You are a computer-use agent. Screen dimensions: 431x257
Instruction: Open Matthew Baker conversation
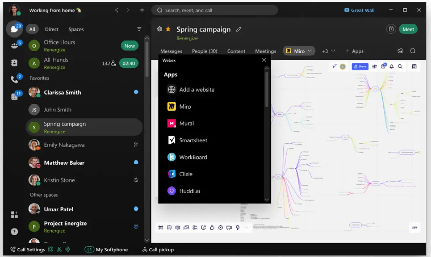pyautogui.click(x=84, y=163)
